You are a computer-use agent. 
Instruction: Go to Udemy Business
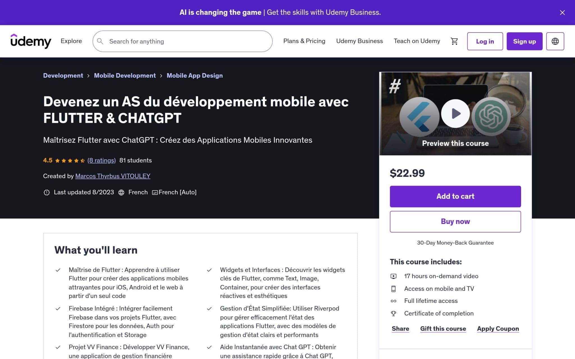coord(359,41)
